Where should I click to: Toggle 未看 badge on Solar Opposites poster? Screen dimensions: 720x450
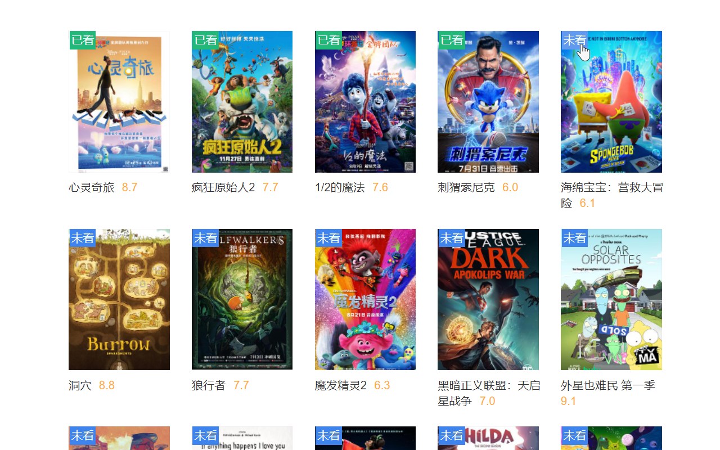click(574, 238)
